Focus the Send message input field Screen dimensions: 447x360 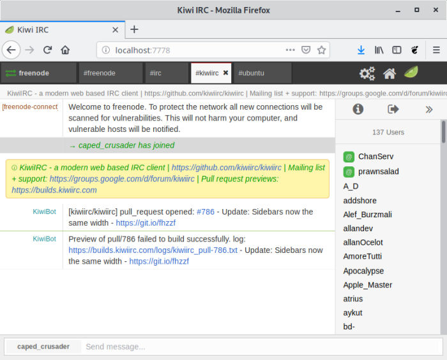click(262, 347)
